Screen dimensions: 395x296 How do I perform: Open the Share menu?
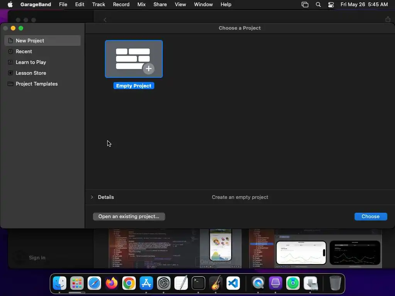pos(160,5)
